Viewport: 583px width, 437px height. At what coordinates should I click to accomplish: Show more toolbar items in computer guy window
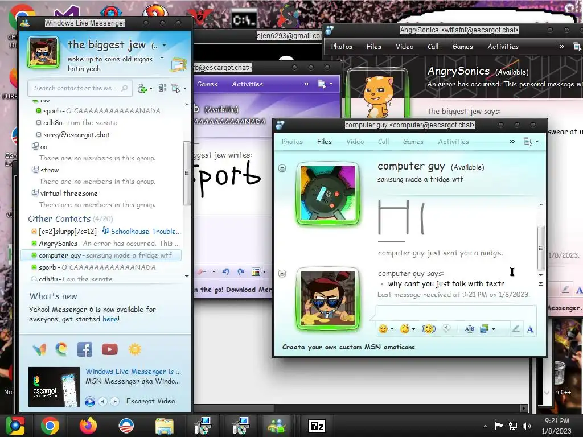point(512,142)
